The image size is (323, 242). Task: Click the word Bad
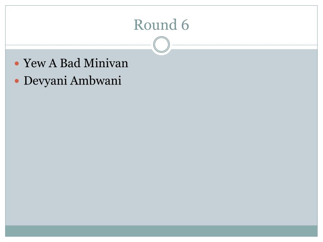70,63
